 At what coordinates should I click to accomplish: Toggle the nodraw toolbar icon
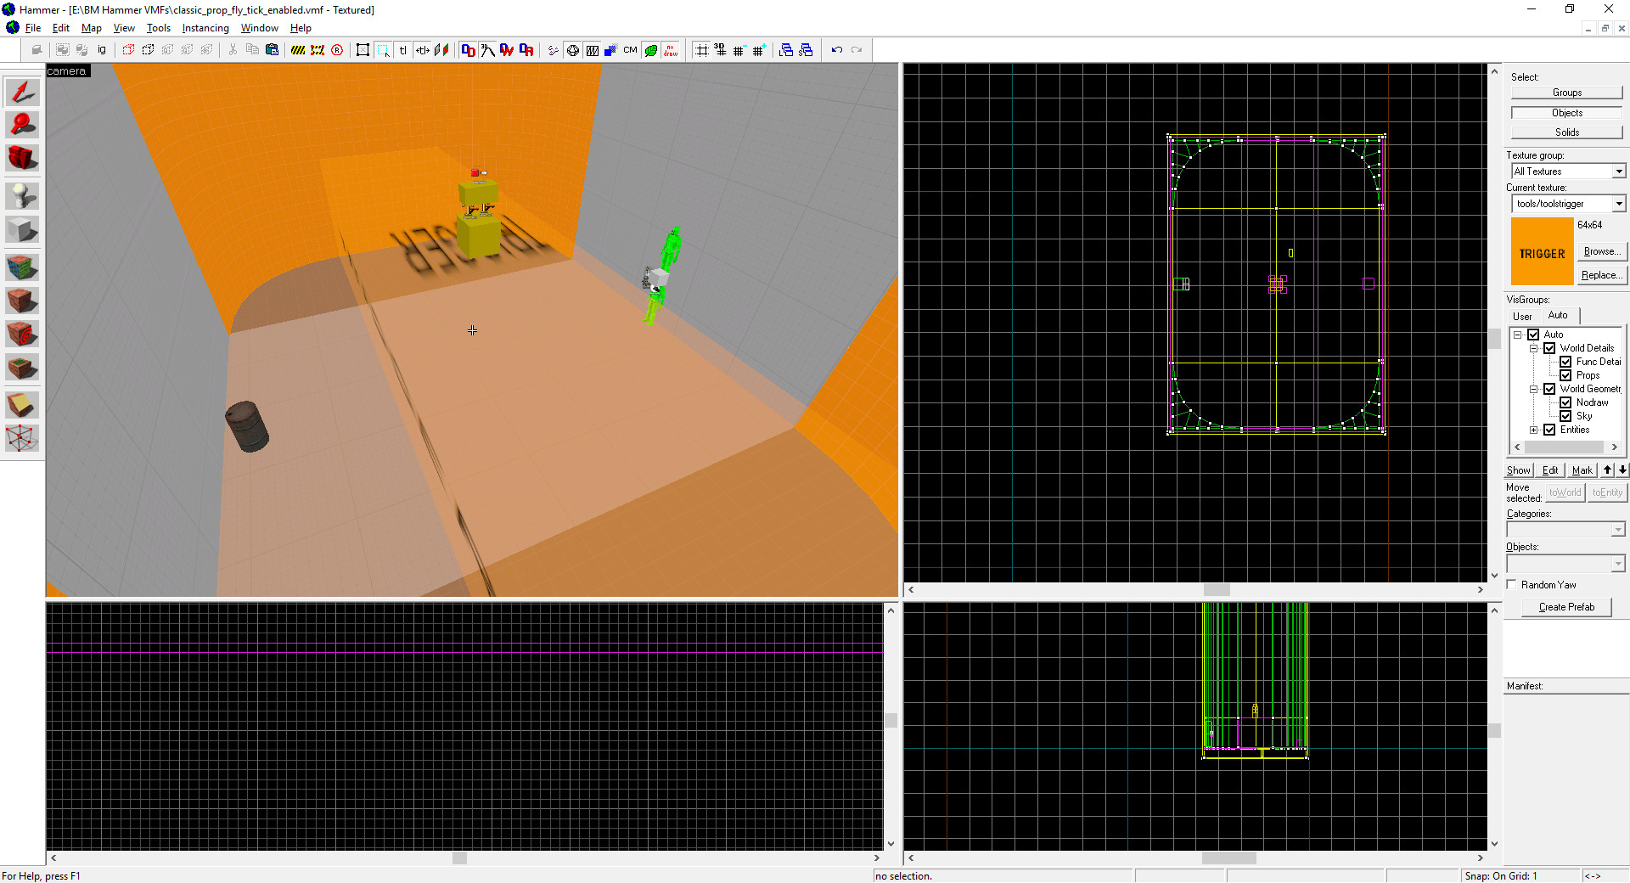point(671,50)
